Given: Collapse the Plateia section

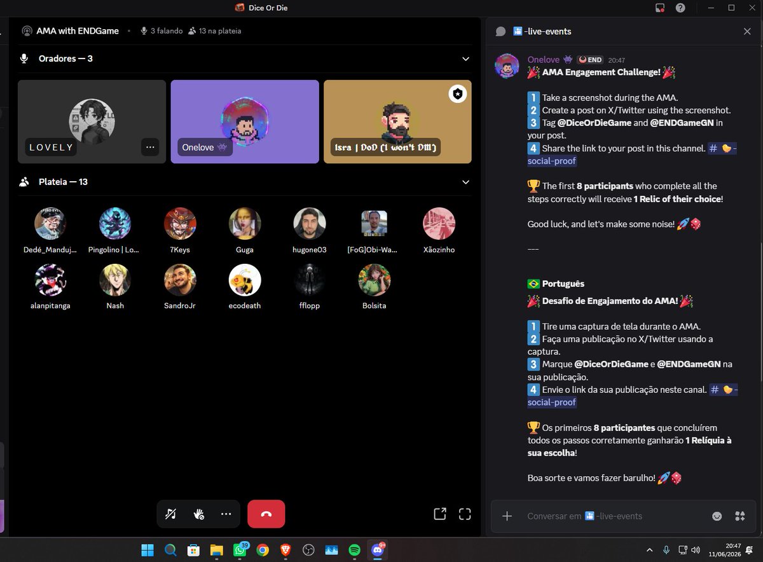Looking at the screenshot, I should pyautogui.click(x=465, y=182).
